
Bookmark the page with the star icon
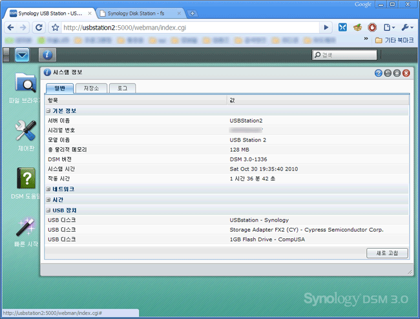pos(55,27)
